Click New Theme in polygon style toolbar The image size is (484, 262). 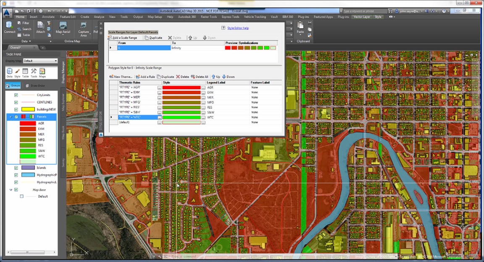(121, 76)
